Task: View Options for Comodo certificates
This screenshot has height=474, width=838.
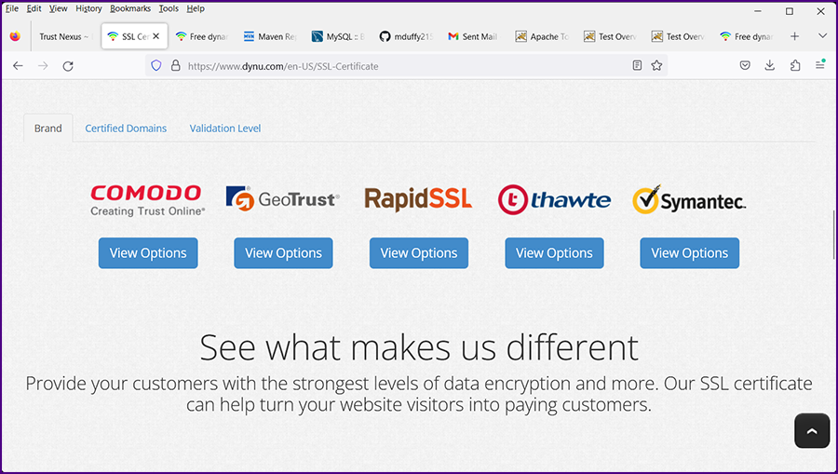Action: 148,253
